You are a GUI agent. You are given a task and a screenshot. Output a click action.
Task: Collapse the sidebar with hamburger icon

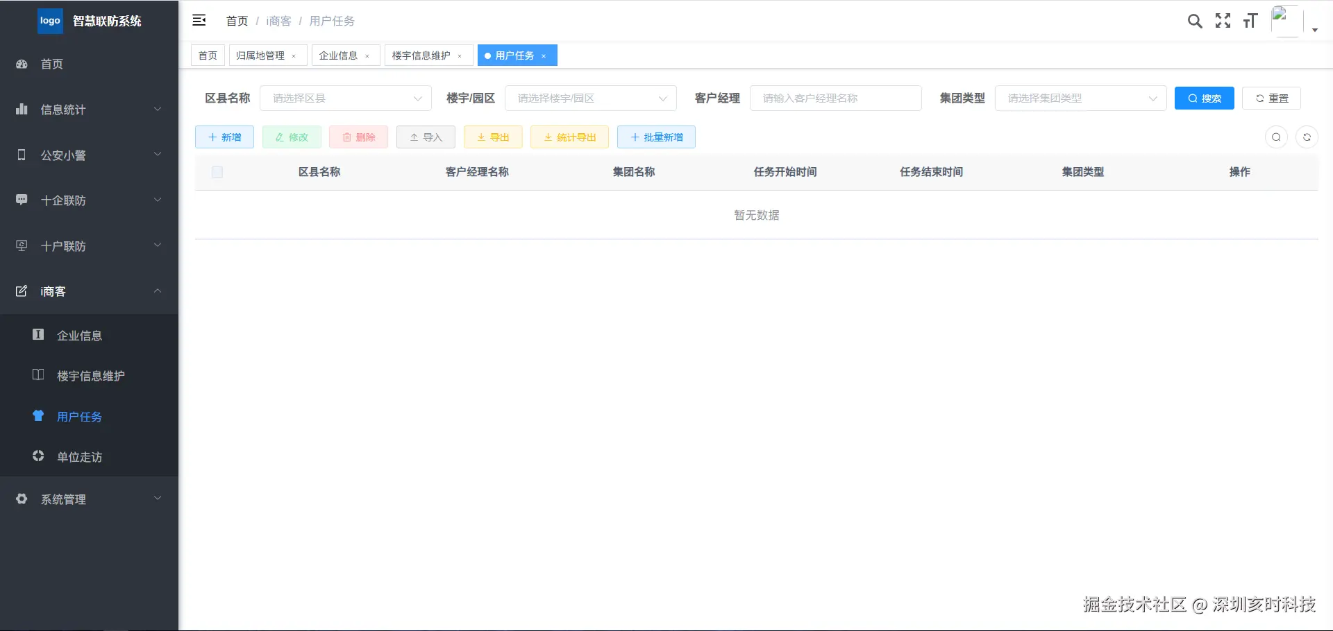(199, 20)
